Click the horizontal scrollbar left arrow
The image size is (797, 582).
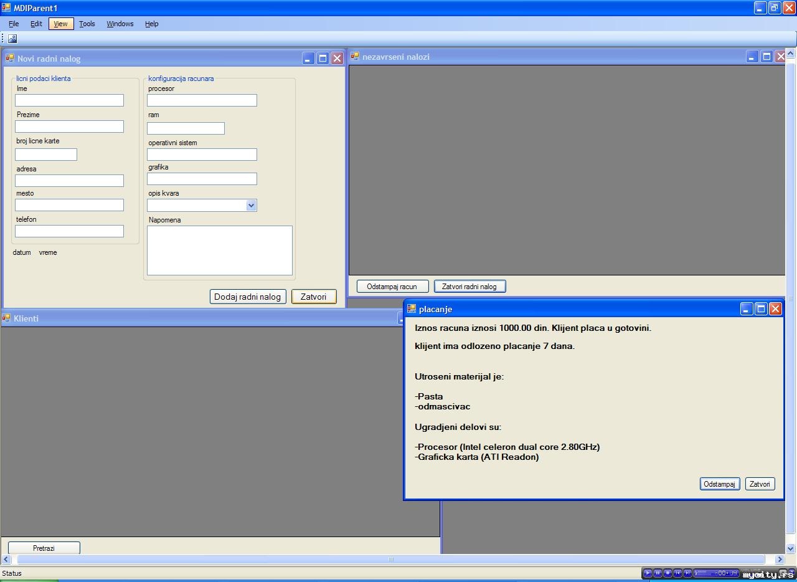7,560
